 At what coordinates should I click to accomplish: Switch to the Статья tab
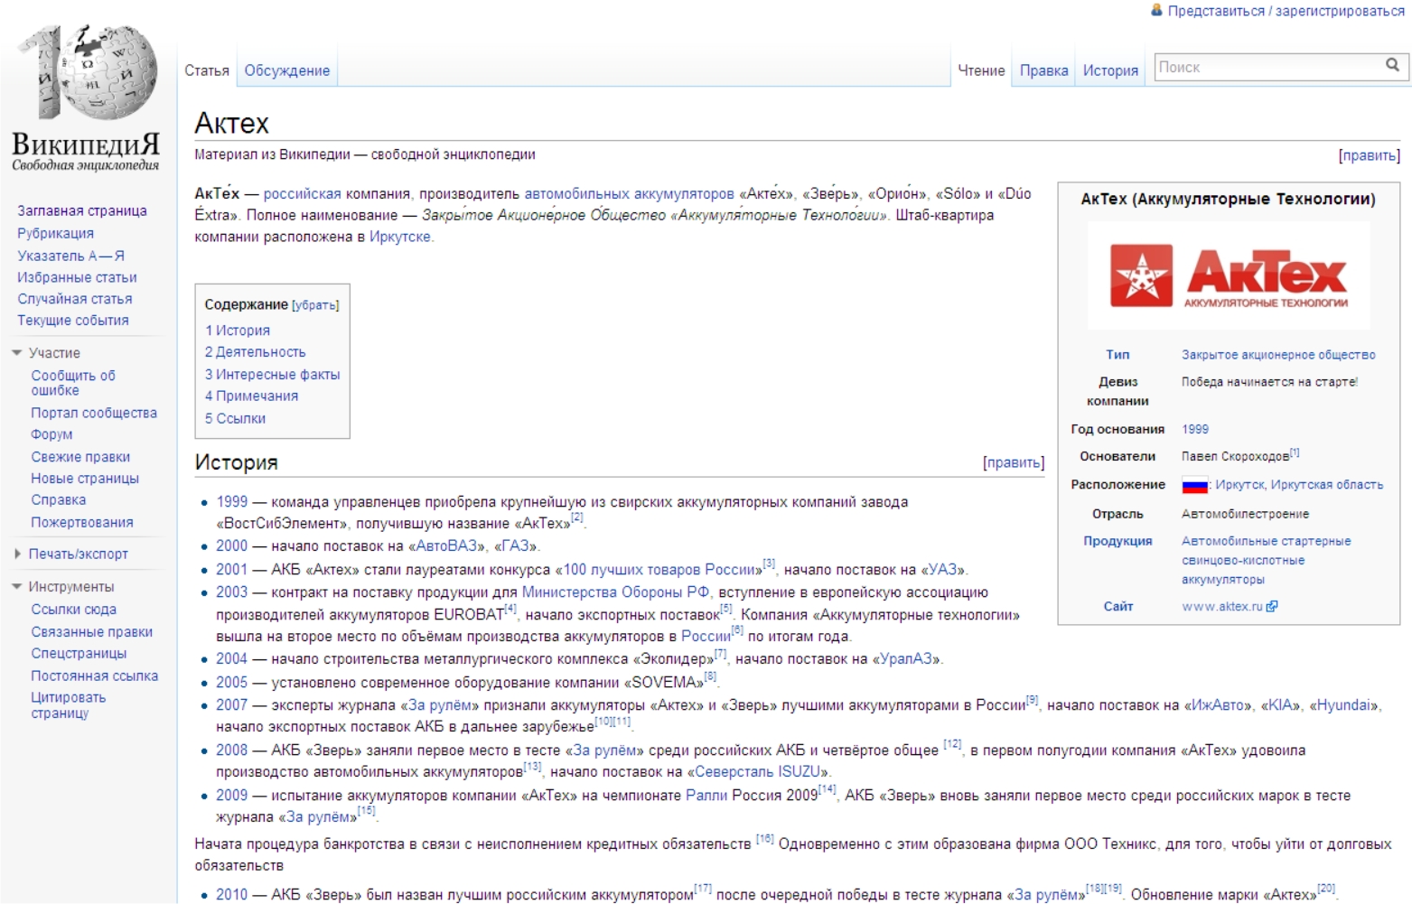(207, 70)
